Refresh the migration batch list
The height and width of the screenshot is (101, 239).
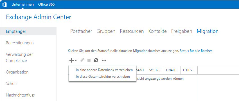(96, 60)
